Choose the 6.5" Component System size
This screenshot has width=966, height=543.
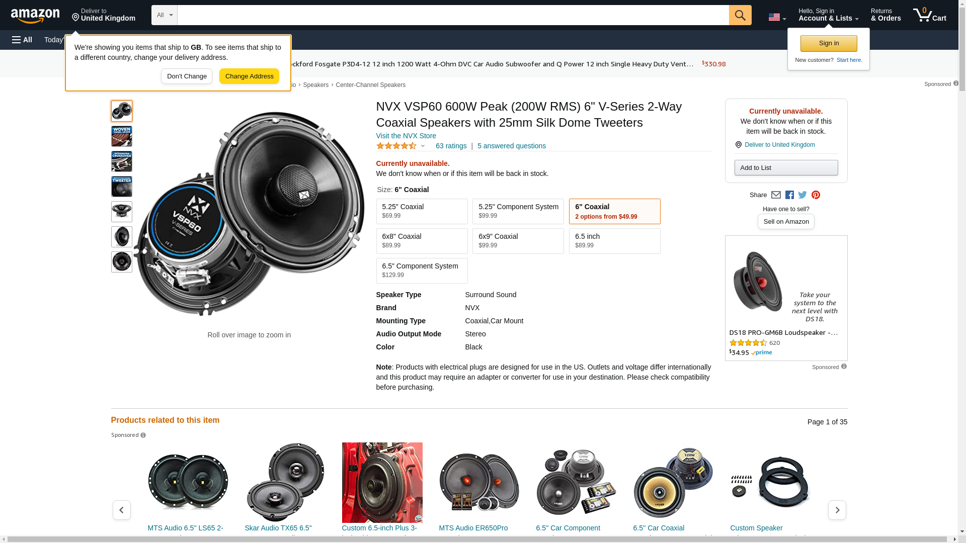pyautogui.click(x=422, y=270)
